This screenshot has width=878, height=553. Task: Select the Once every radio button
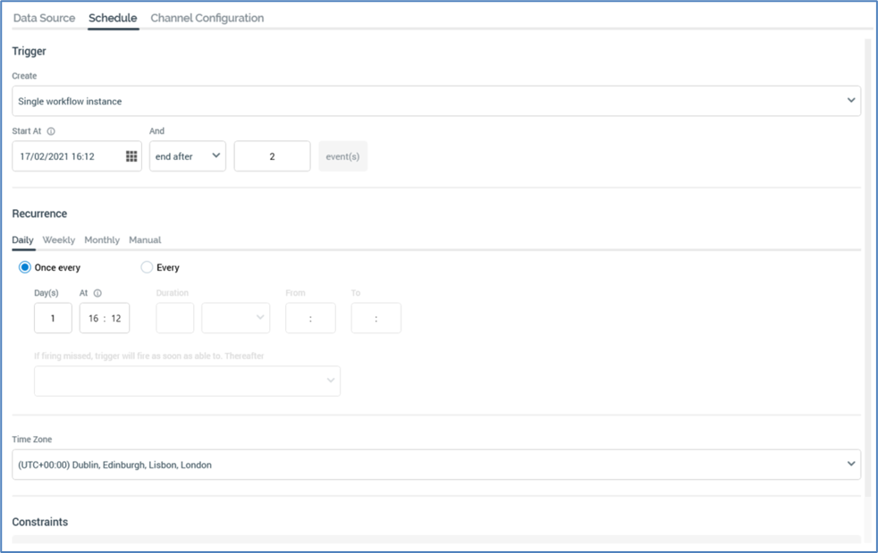[25, 267]
